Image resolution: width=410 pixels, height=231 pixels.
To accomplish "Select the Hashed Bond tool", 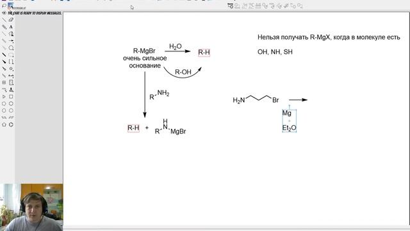I will click(4, 41).
